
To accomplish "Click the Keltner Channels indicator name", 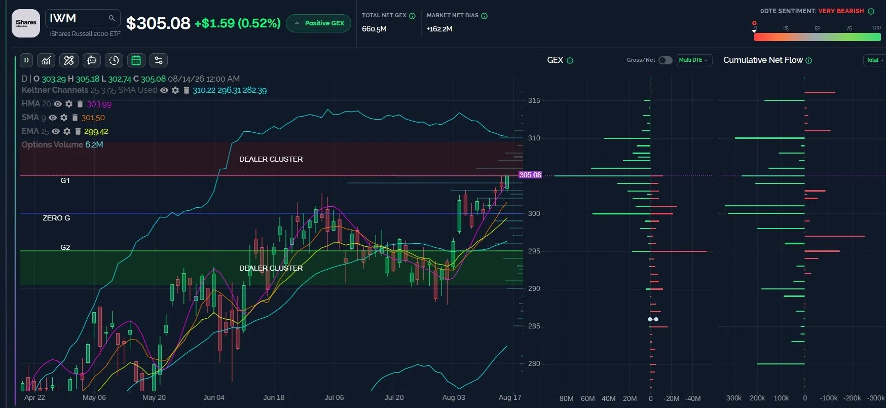I will 55,90.
